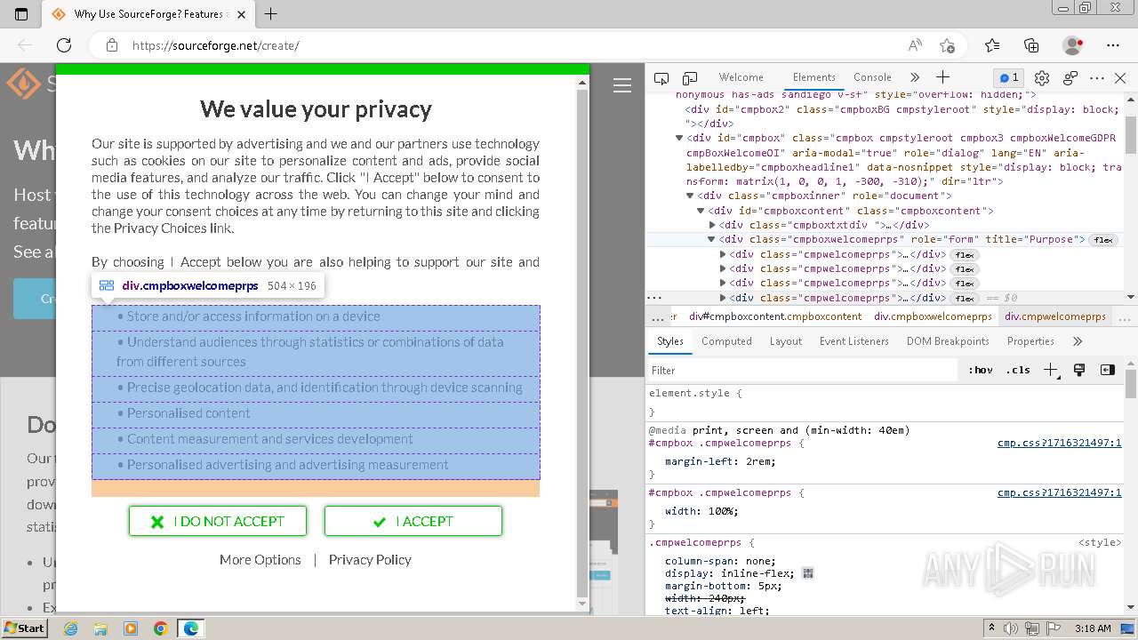Image resolution: width=1138 pixels, height=640 pixels.
Task: Toggle the flex badge on last cmpwelcomeprps row
Action: tap(965, 298)
